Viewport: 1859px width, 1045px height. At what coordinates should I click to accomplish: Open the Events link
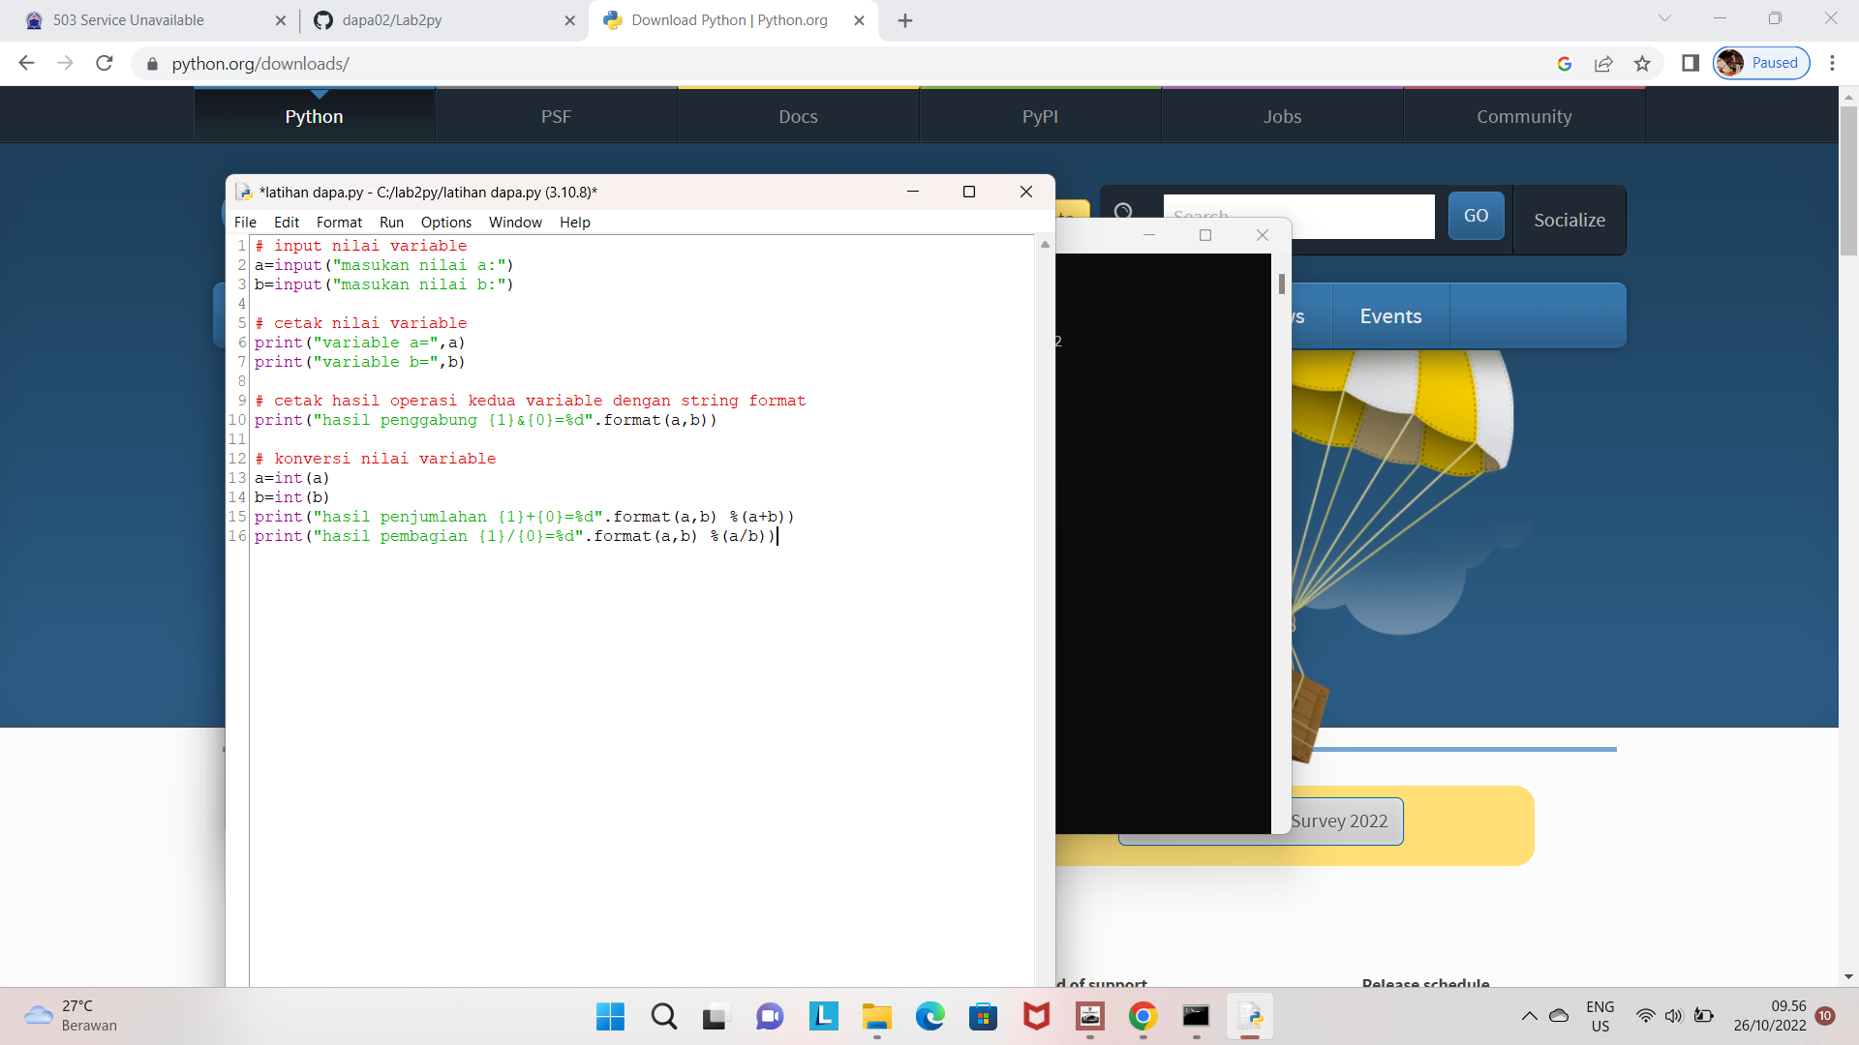click(x=1390, y=316)
